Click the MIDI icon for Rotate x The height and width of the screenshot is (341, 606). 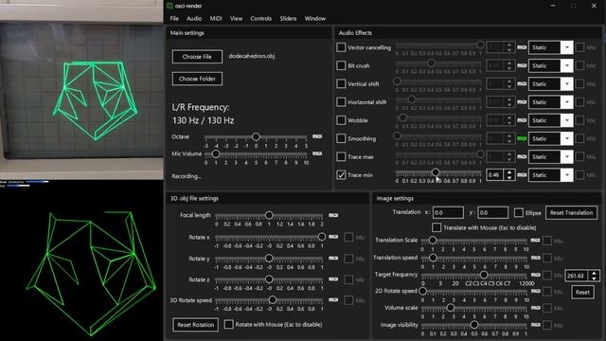[333, 237]
